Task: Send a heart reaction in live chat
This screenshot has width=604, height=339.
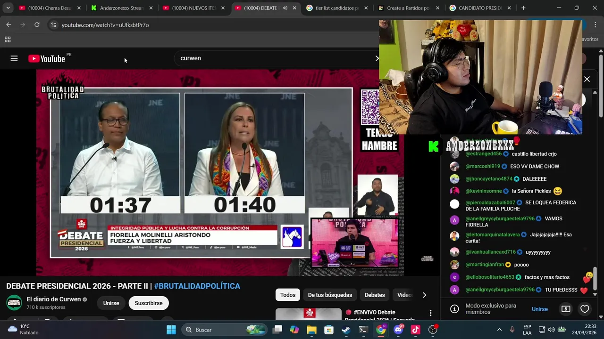Action: pyautogui.click(x=585, y=309)
